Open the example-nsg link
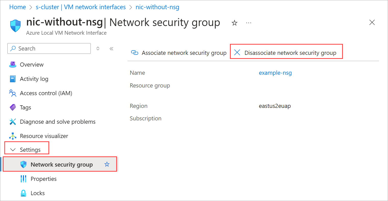Image resolution: width=388 pixels, height=201 pixels. click(275, 73)
